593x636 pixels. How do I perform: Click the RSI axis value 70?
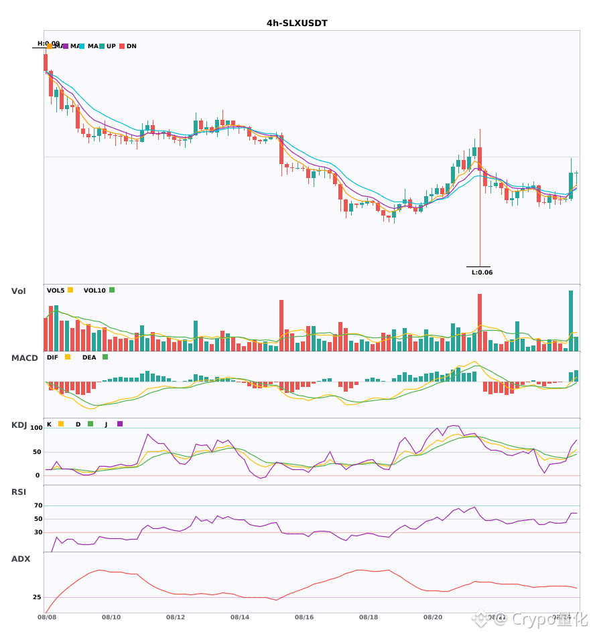click(x=38, y=505)
